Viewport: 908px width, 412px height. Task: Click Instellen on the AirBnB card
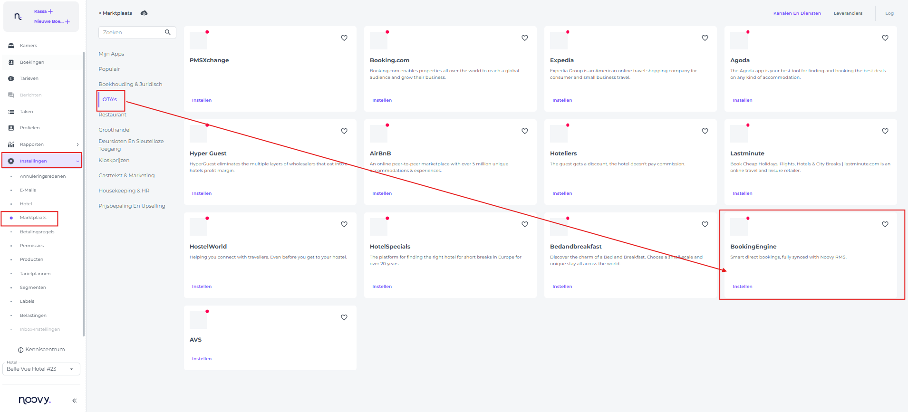point(382,193)
